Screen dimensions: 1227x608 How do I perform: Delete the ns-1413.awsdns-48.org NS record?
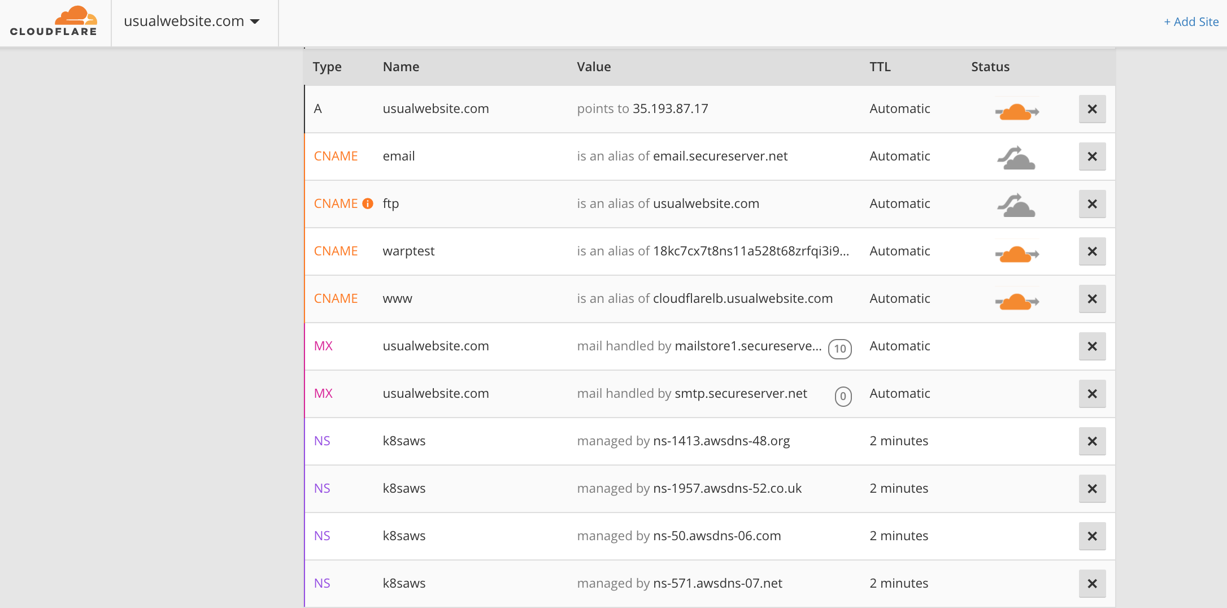pyautogui.click(x=1092, y=441)
